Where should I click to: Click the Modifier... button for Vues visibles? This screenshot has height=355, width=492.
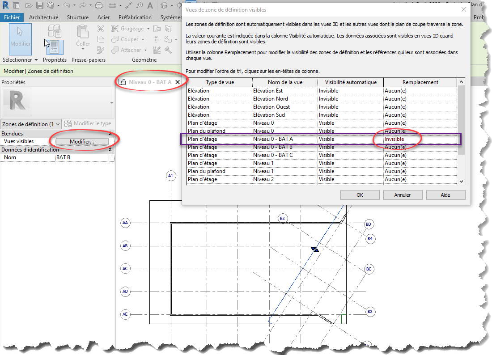click(82, 142)
